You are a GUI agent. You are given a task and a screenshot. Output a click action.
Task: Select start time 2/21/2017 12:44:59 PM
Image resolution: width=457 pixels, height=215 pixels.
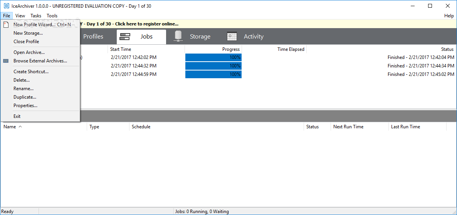tap(133, 74)
